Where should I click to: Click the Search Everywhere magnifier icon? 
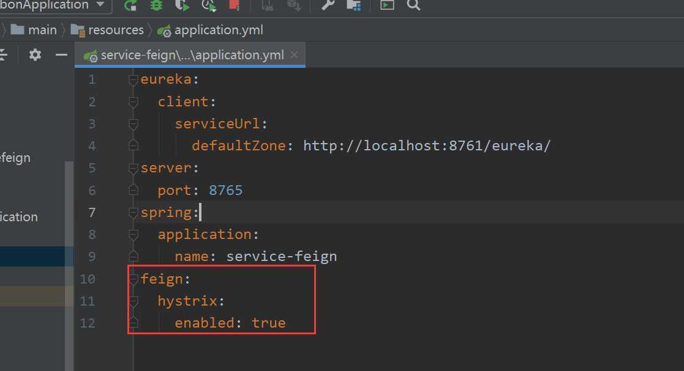pyautogui.click(x=413, y=6)
